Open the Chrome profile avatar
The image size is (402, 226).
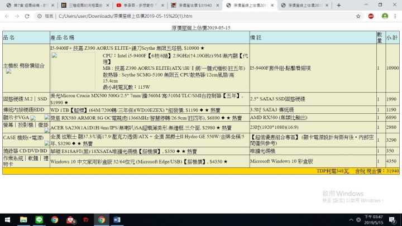click(385, 16)
